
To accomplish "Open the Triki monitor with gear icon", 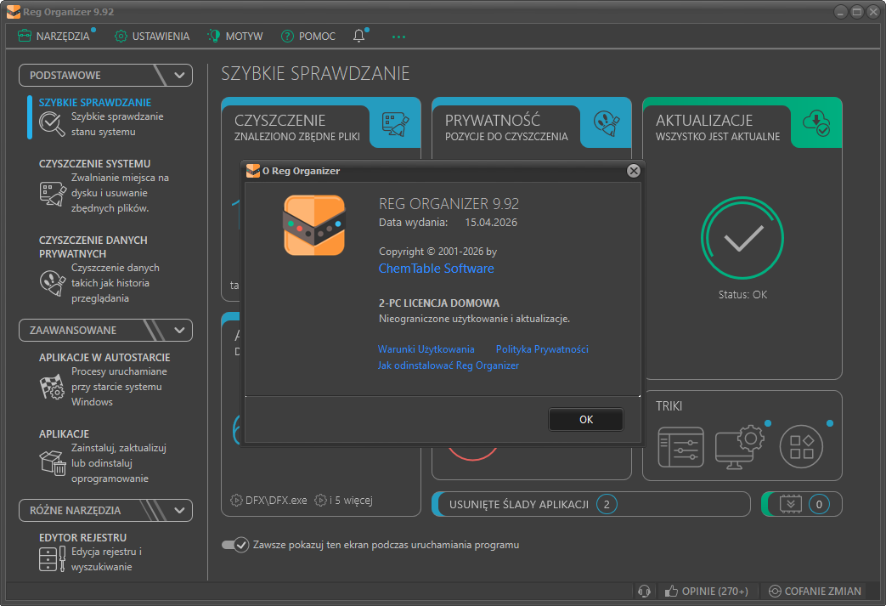I will pyautogui.click(x=739, y=447).
